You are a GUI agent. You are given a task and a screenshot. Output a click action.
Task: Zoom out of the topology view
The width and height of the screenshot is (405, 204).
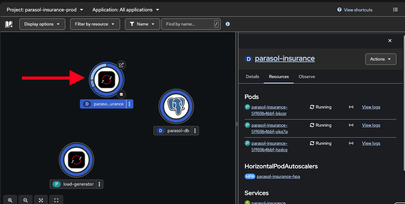click(x=26, y=200)
